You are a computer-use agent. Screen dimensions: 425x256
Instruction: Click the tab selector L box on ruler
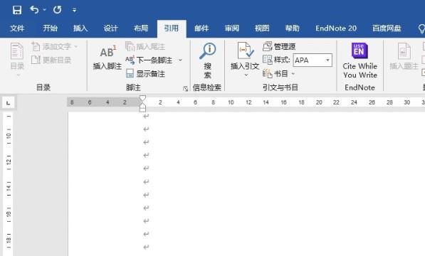[9, 102]
